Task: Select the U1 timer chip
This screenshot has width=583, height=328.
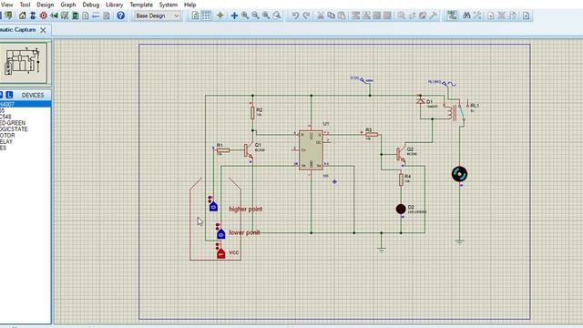Action: pyautogui.click(x=311, y=149)
